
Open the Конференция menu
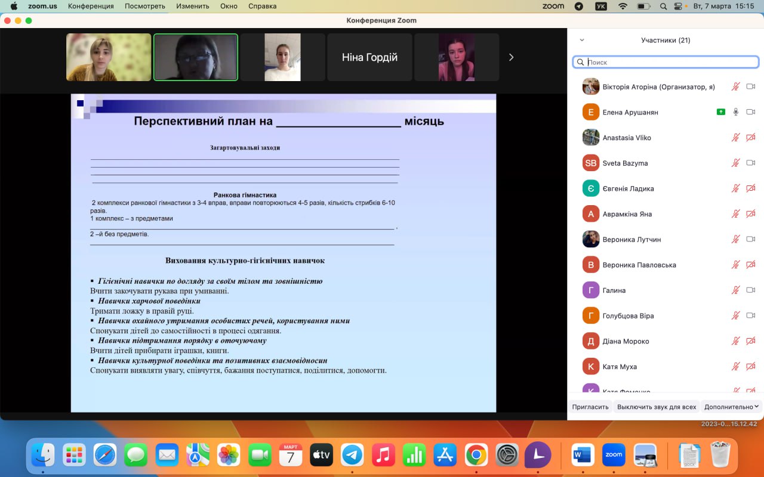(x=91, y=6)
